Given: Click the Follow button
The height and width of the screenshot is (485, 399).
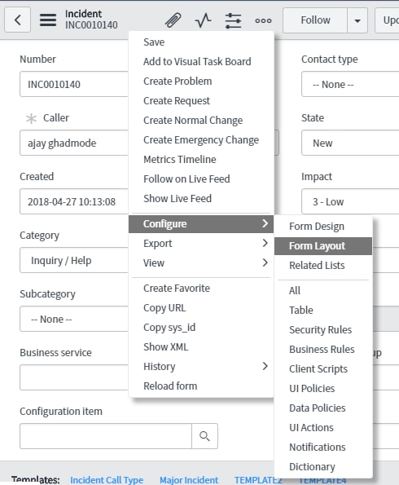Looking at the screenshot, I should [315, 20].
